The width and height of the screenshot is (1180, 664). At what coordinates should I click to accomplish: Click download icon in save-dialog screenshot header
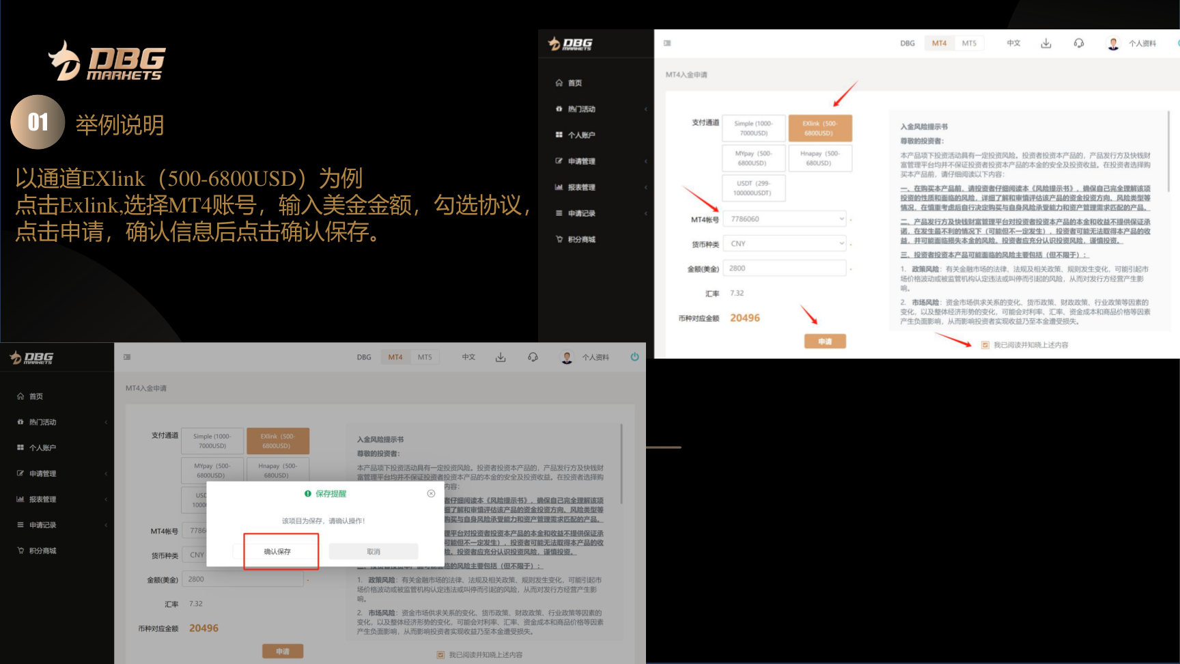tap(501, 357)
